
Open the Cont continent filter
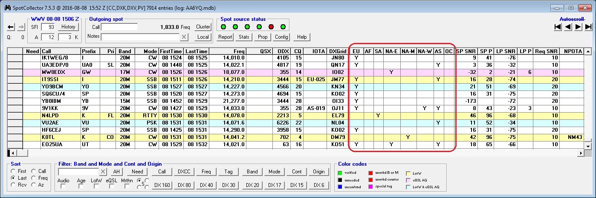297,172
